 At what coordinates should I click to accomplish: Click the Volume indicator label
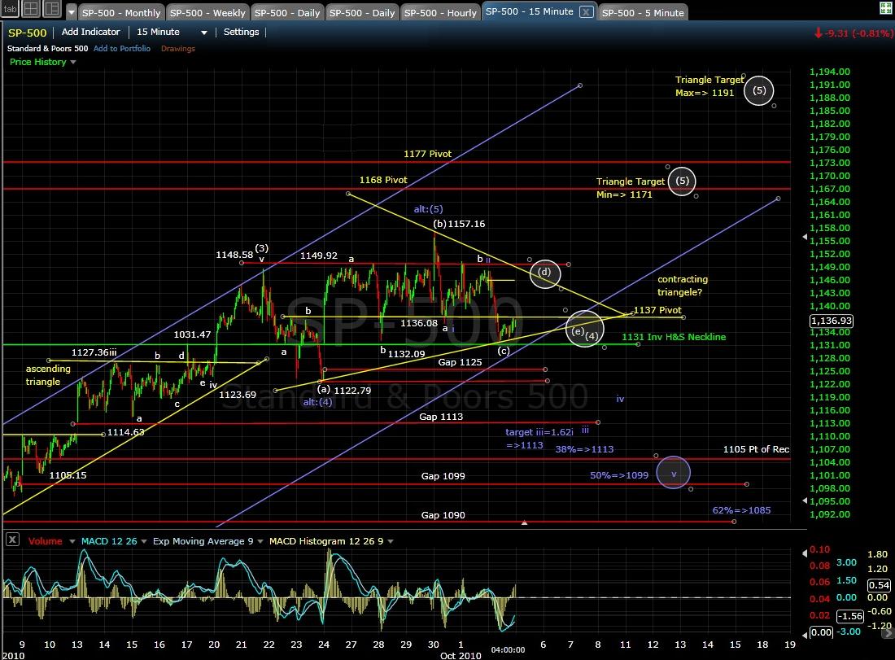click(45, 541)
